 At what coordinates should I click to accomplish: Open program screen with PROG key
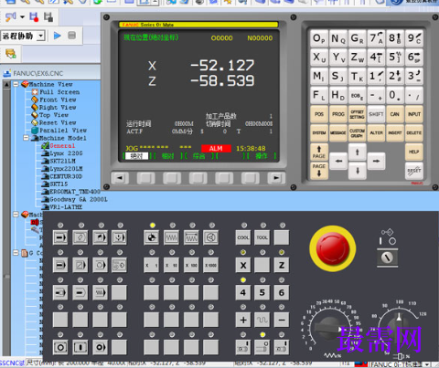point(338,114)
